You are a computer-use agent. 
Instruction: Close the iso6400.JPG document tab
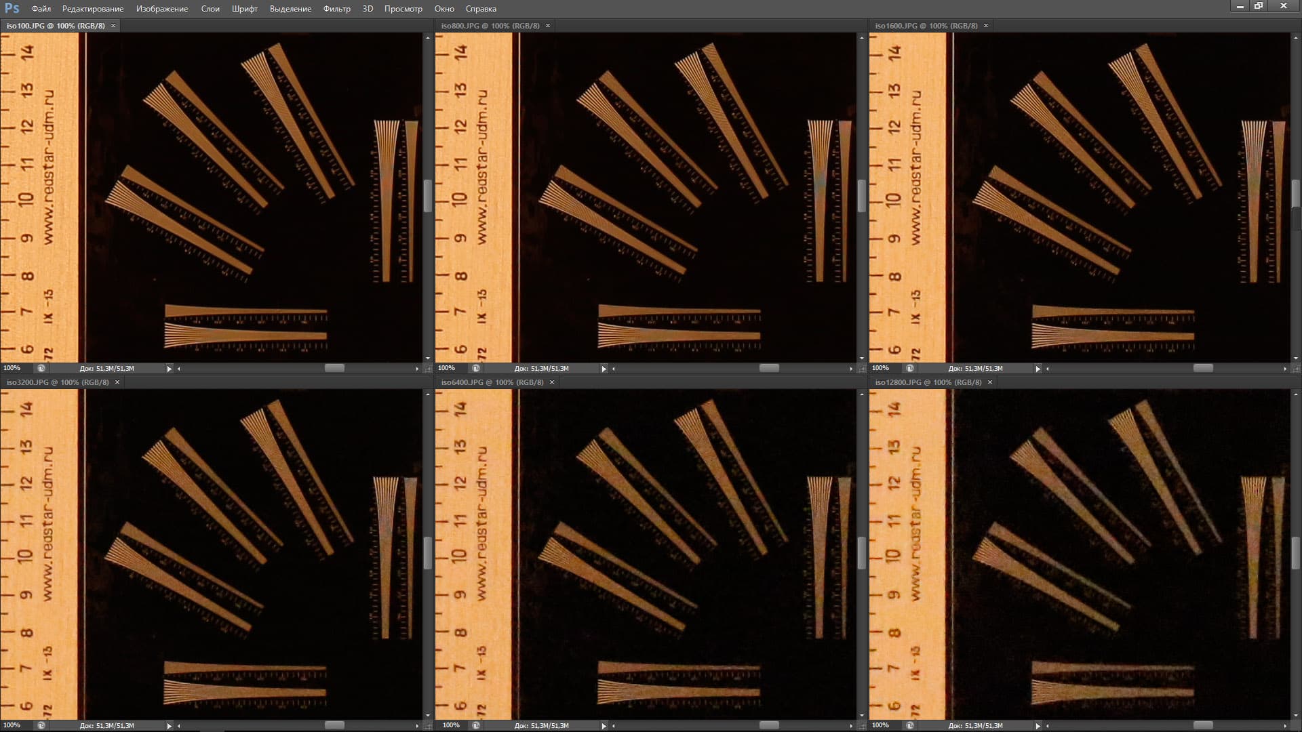click(552, 382)
